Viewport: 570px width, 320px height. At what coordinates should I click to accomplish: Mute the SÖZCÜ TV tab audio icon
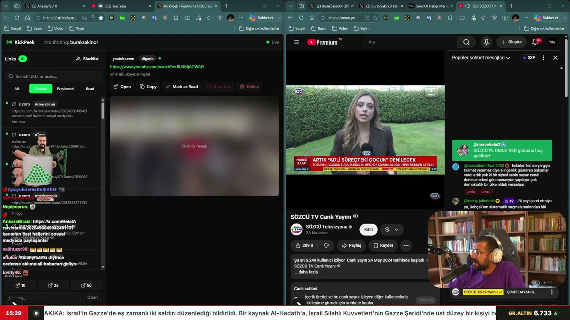467,6
